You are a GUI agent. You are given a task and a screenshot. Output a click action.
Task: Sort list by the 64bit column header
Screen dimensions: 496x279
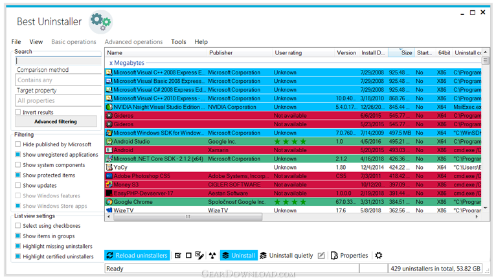tap(444, 52)
